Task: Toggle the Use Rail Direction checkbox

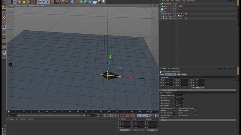Action: [174, 113]
